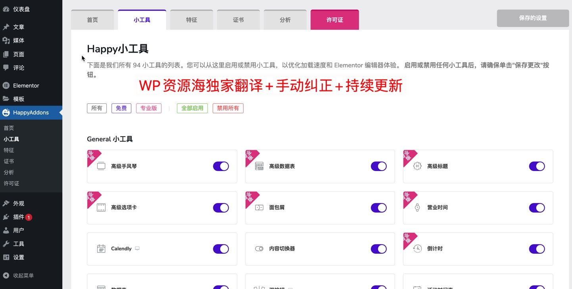Viewport: 572px width, 289px height.
Task: Click the Calendly calendar widget icon
Action: [101, 249]
